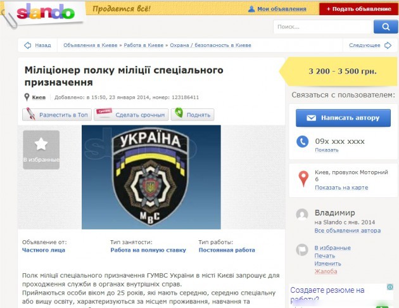Click the Поднять button

193,115
